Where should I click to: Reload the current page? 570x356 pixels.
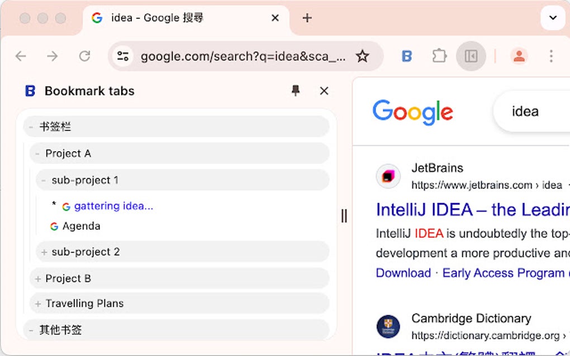(84, 56)
